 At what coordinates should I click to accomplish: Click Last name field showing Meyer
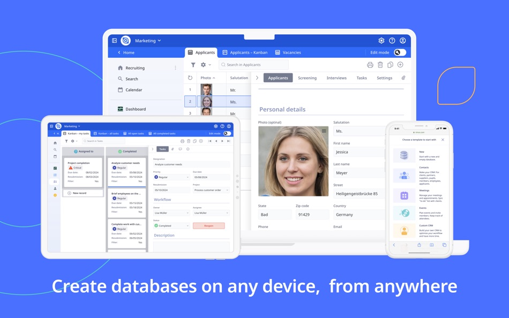[x=359, y=173]
